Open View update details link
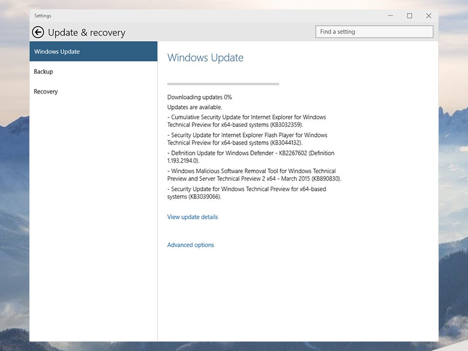The width and height of the screenshot is (468, 351). [x=192, y=217]
